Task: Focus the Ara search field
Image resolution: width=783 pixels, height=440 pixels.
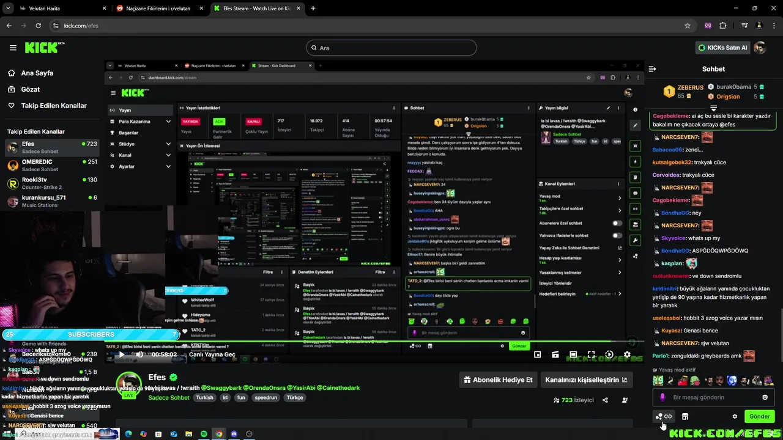Action: tap(391, 48)
